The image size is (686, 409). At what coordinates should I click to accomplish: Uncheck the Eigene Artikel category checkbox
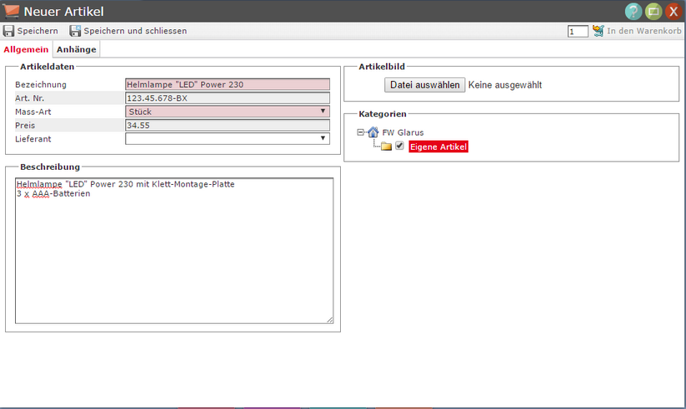[400, 147]
